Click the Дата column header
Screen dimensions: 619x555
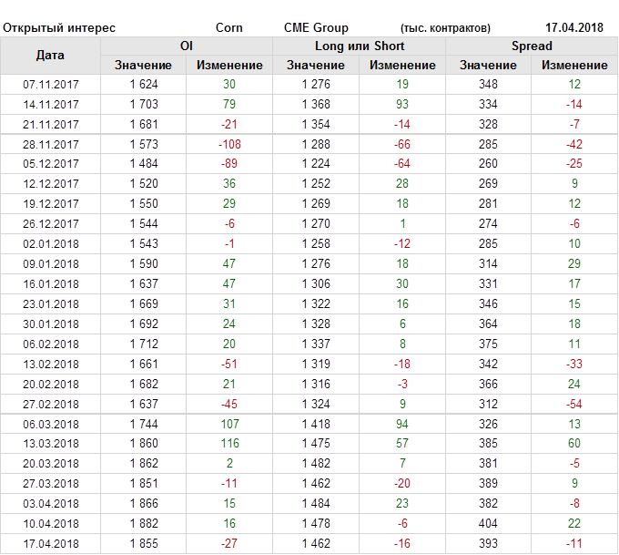pos(50,56)
